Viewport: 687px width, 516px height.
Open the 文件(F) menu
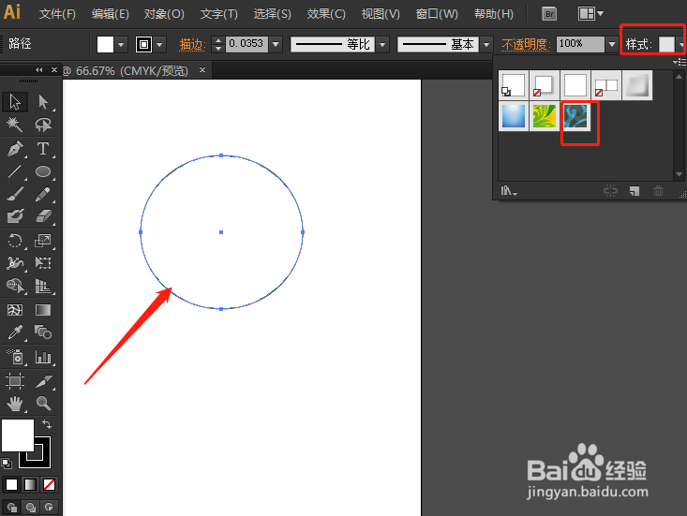(x=57, y=14)
